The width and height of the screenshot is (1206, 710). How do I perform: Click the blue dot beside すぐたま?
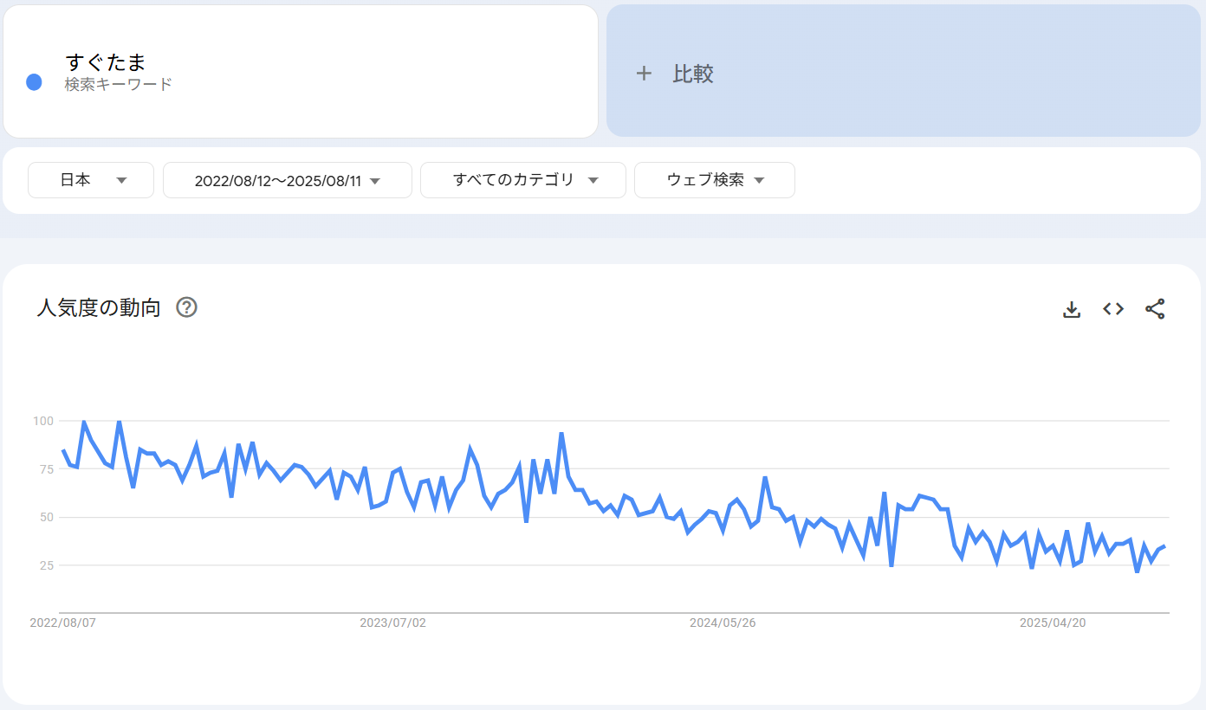[x=34, y=82]
